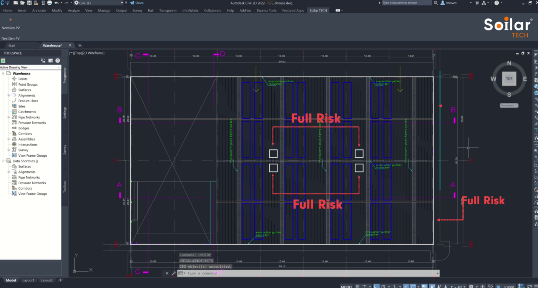Image resolution: width=538 pixels, height=288 pixels.
Task: Click the Toolspace panorama display icon
Action: pyautogui.click(x=50, y=61)
